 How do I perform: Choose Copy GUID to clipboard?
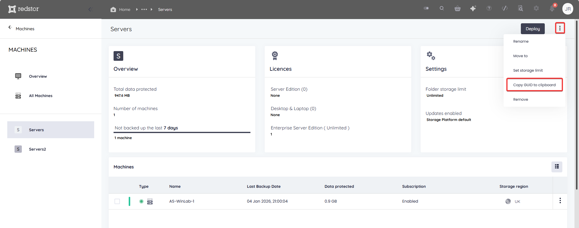[534, 85]
